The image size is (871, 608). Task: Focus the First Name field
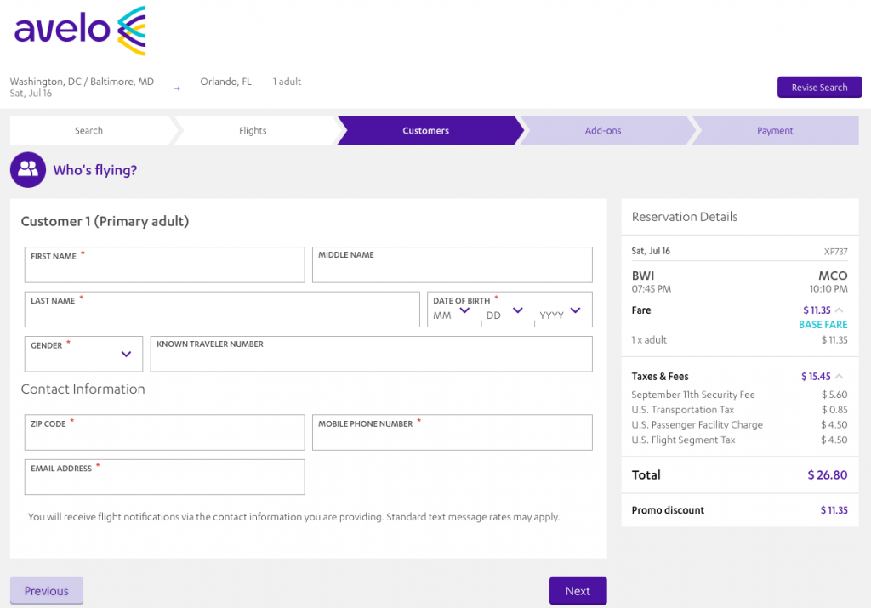coord(164,269)
